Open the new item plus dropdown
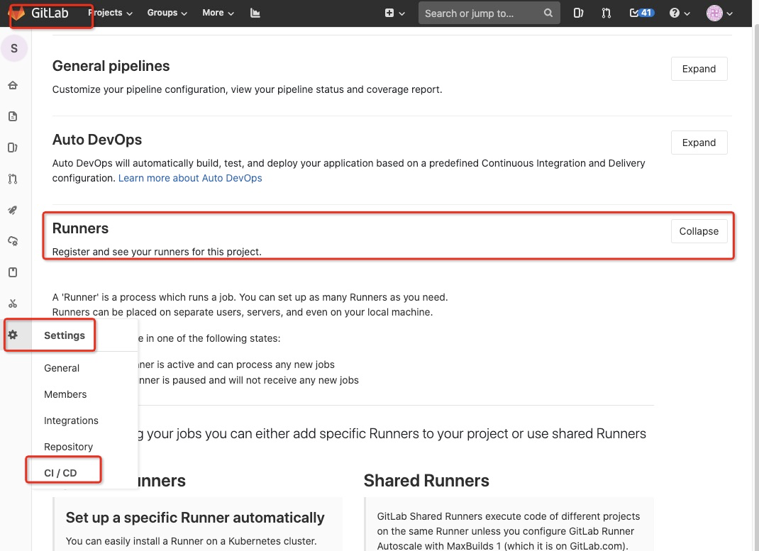 coord(394,13)
